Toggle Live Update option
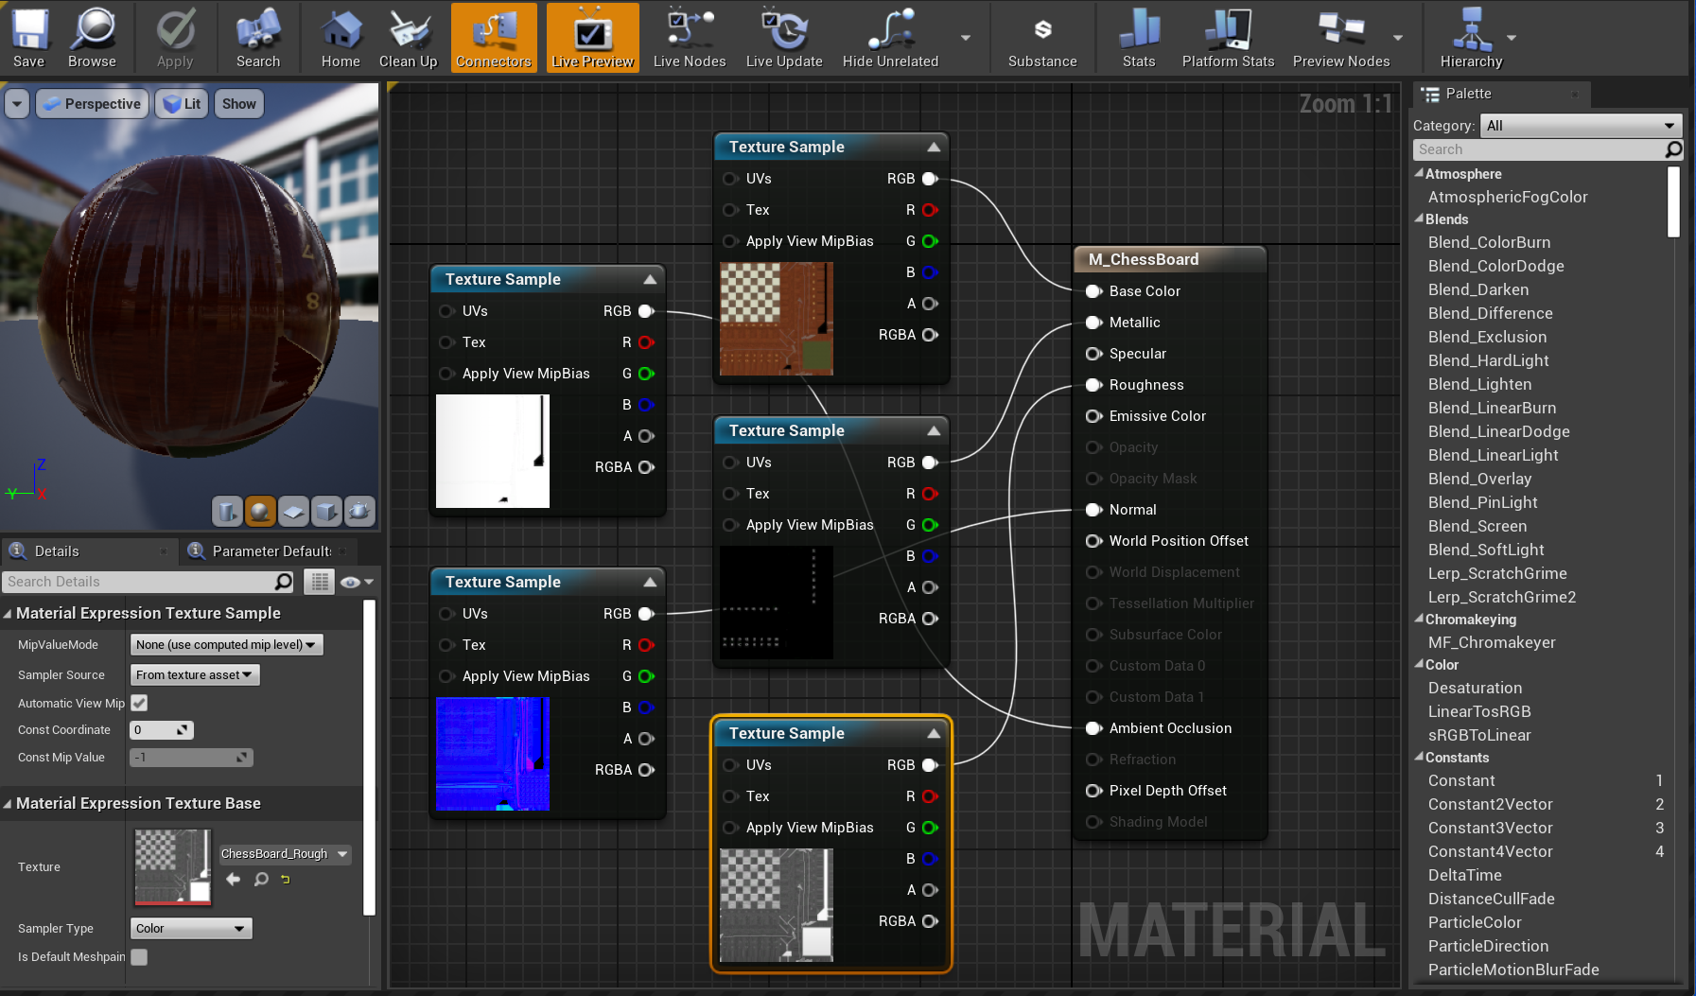Screen dimensions: 1696x996 (784, 37)
